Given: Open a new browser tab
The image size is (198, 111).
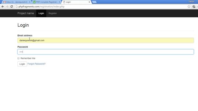Looking at the screenshot, I should (x=94, y=2).
